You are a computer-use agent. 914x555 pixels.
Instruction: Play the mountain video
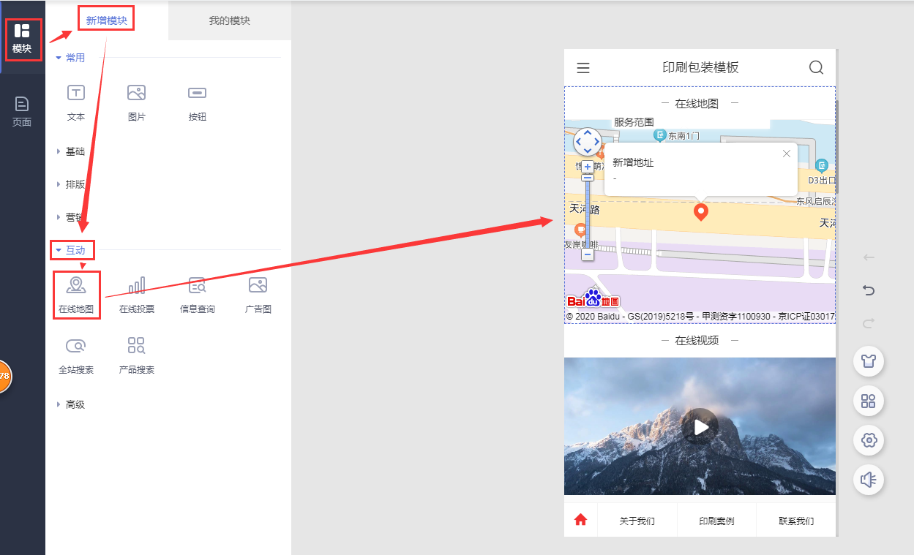(700, 426)
